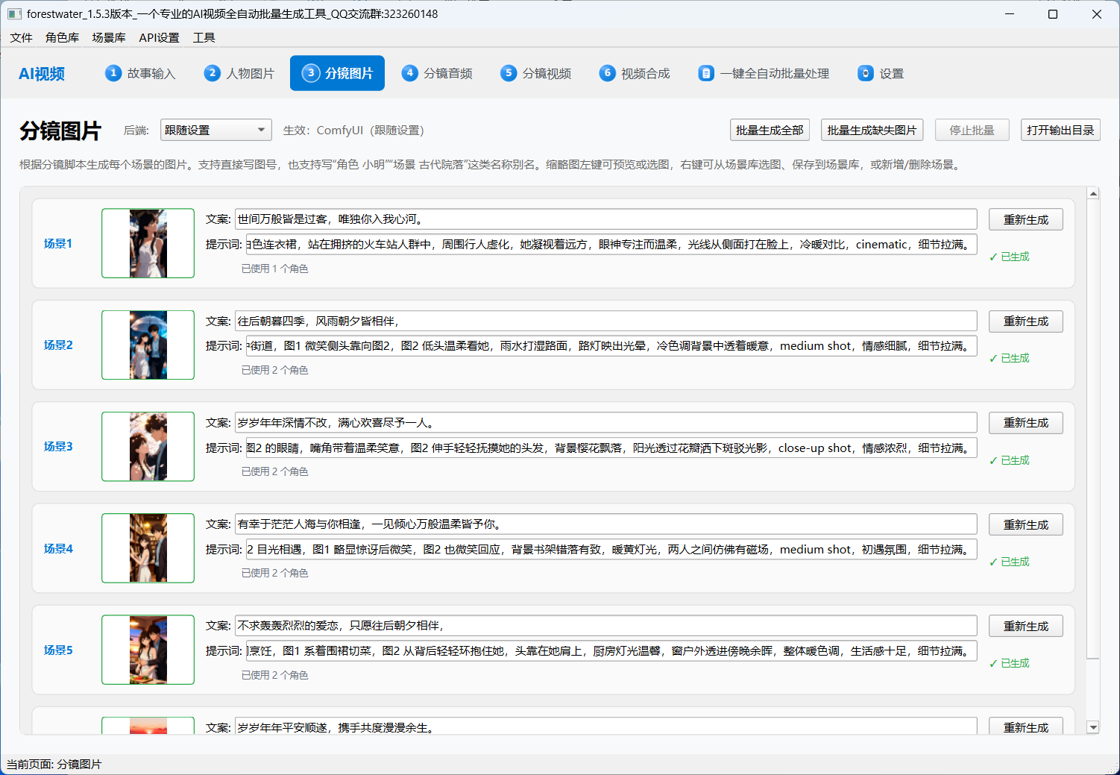The width and height of the screenshot is (1120, 775).
Task: Click the scroll up arrow of scene list
Action: (x=1093, y=193)
